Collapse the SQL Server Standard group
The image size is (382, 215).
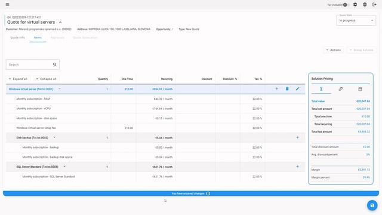pyautogui.click(x=64, y=167)
